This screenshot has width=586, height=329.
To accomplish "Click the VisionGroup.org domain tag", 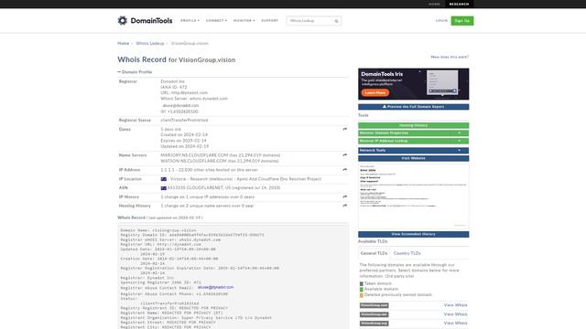I will point(374,324).
